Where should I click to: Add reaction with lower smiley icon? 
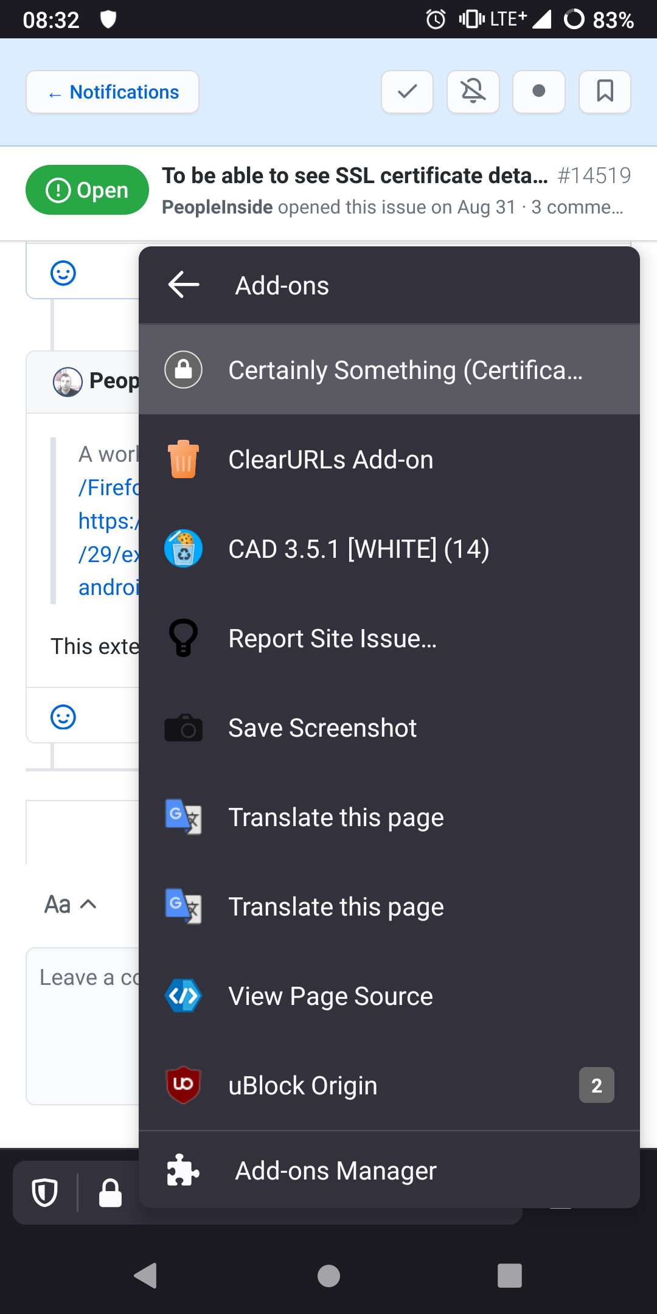point(63,717)
